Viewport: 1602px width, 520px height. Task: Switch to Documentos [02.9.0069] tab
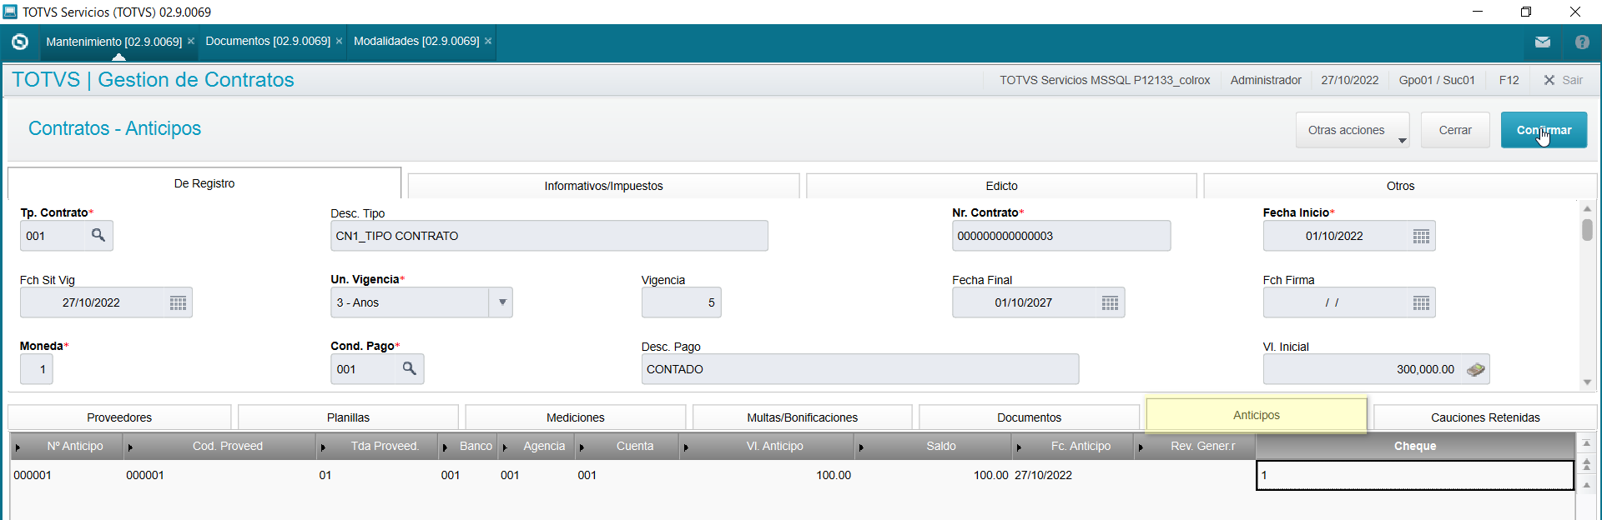coord(268,42)
